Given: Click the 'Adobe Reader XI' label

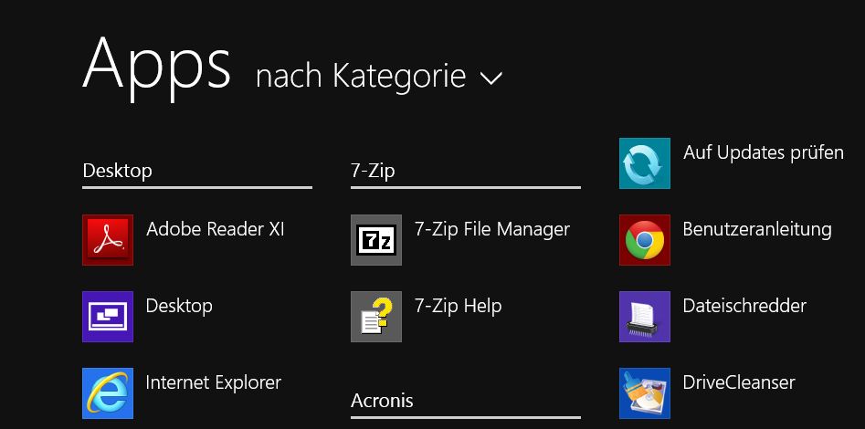Looking at the screenshot, I should (x=216, y=229).
